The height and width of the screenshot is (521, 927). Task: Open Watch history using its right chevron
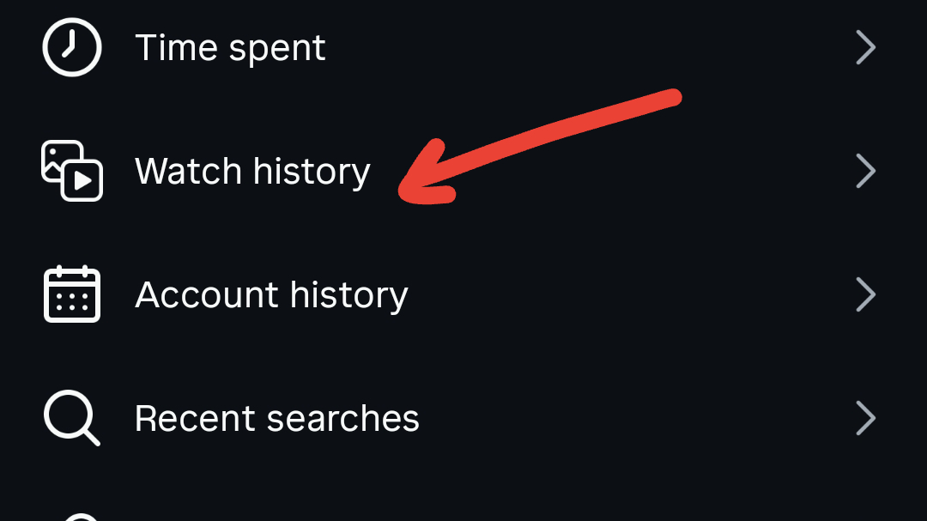[x=865, y=171]
